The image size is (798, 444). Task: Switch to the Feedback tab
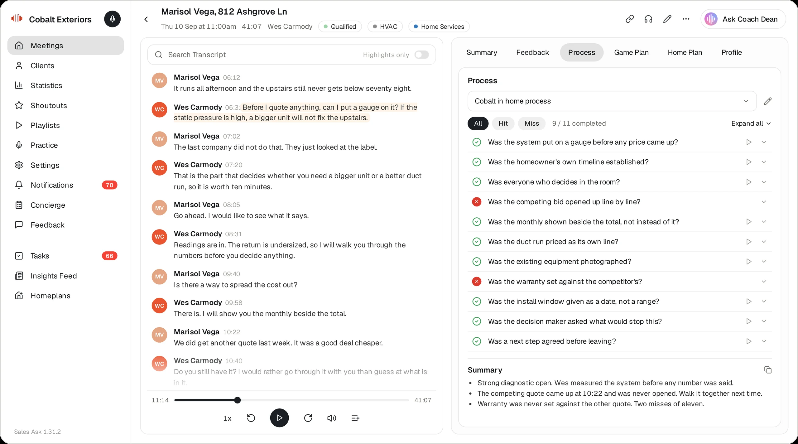532,52
